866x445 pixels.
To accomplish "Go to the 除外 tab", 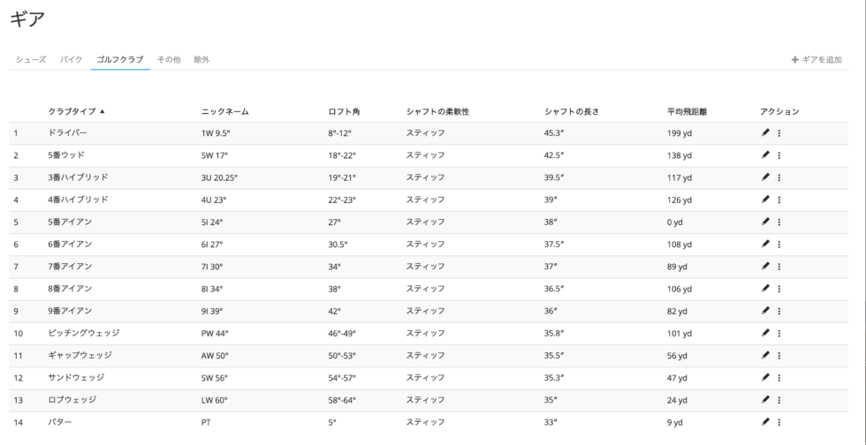I will [x=201, y=59].
